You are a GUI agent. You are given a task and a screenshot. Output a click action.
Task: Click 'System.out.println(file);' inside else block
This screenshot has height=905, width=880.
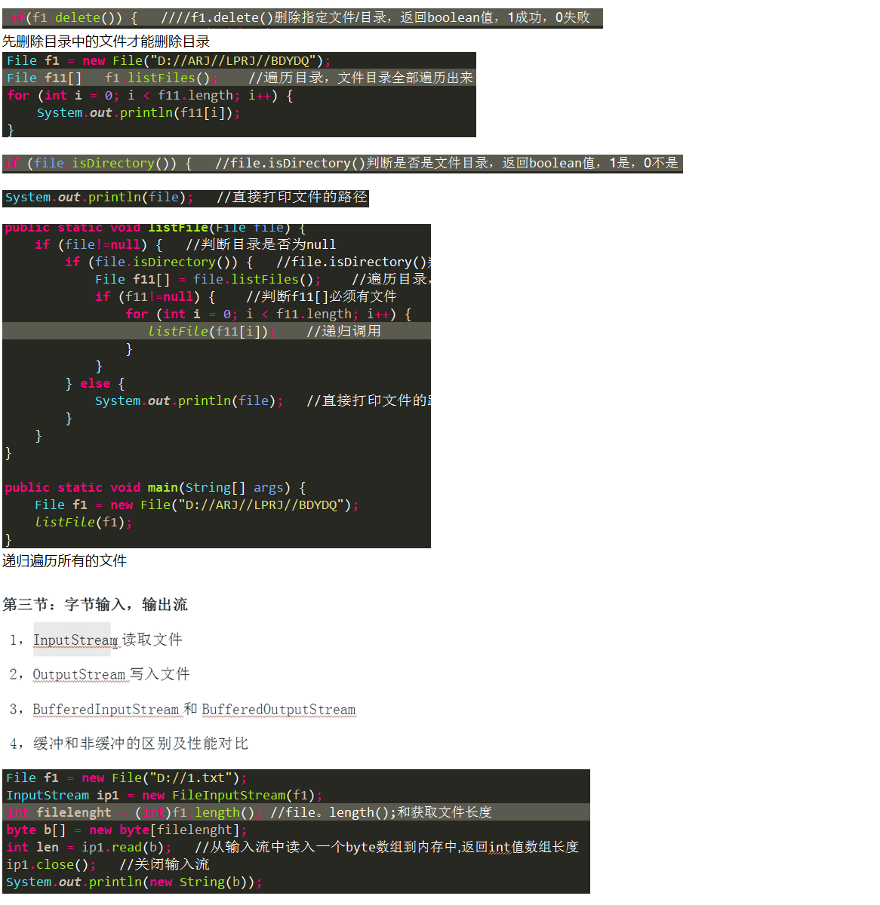tap(189, 401)
